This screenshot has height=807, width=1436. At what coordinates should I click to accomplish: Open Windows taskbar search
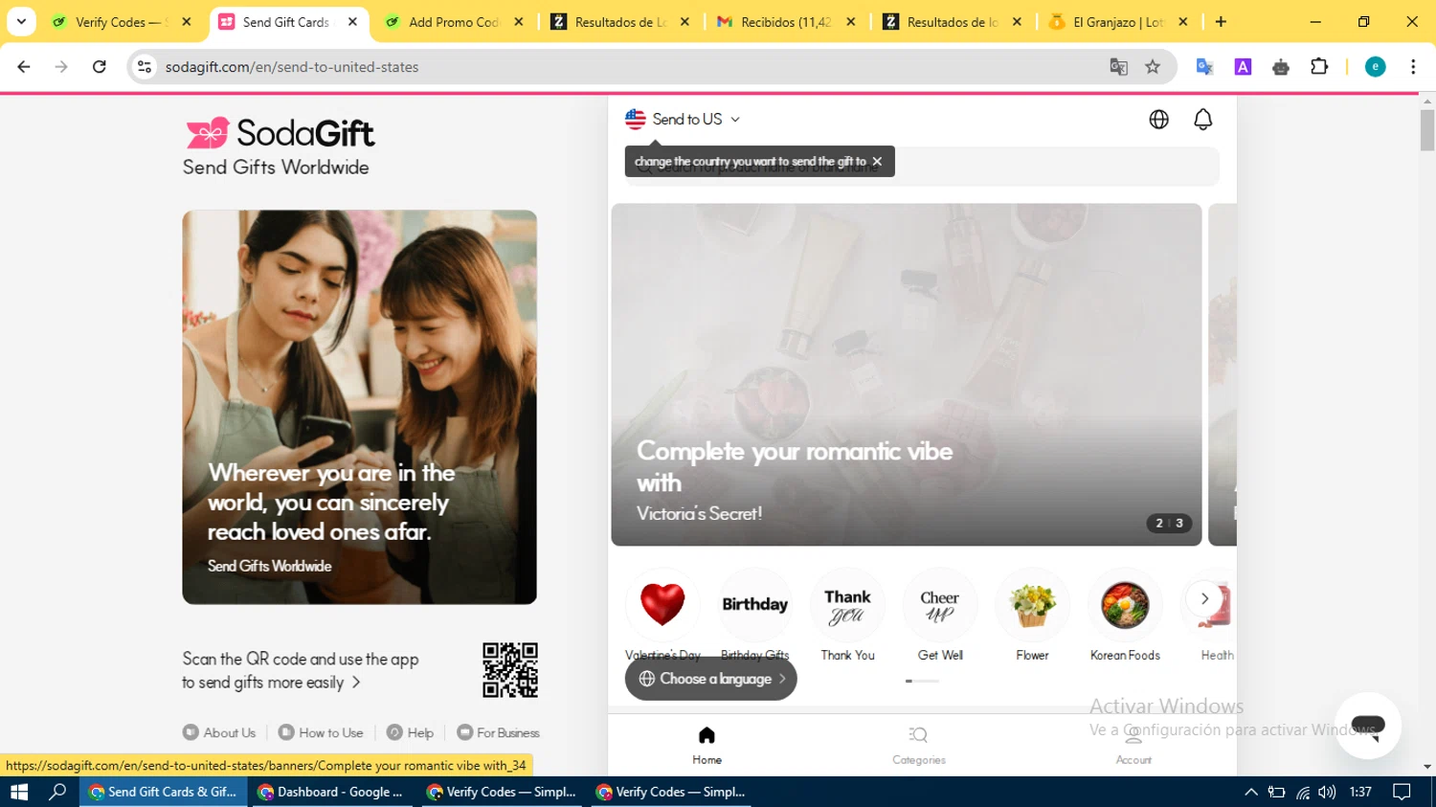58,792
